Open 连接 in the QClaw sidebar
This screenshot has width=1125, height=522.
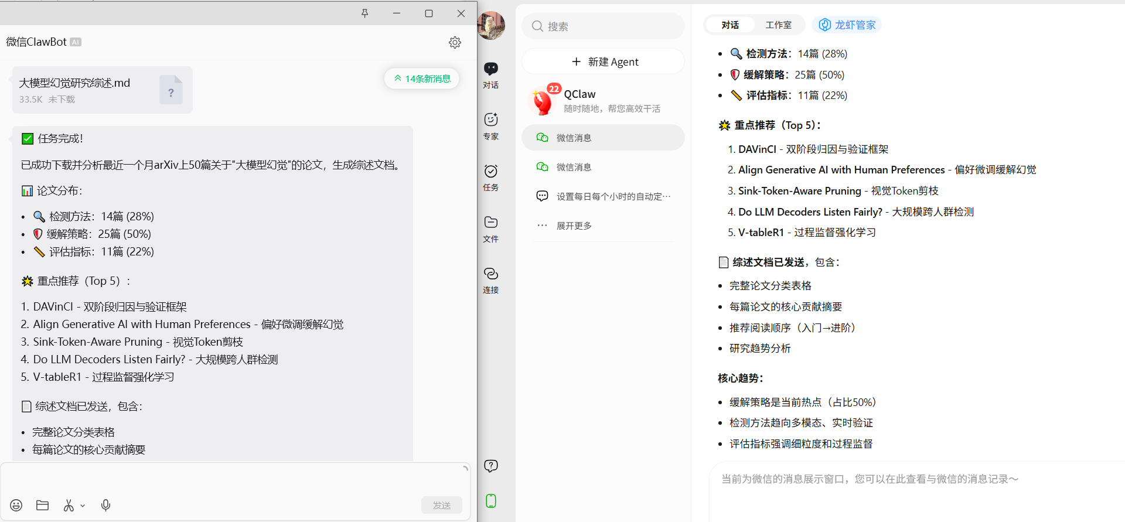pos(491,280)
